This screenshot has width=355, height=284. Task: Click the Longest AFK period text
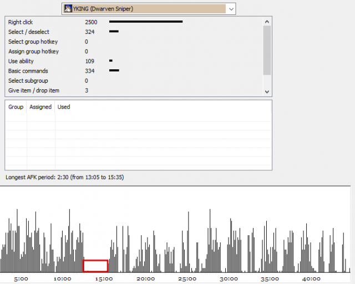pyautogui.click(x=65, y=177)
